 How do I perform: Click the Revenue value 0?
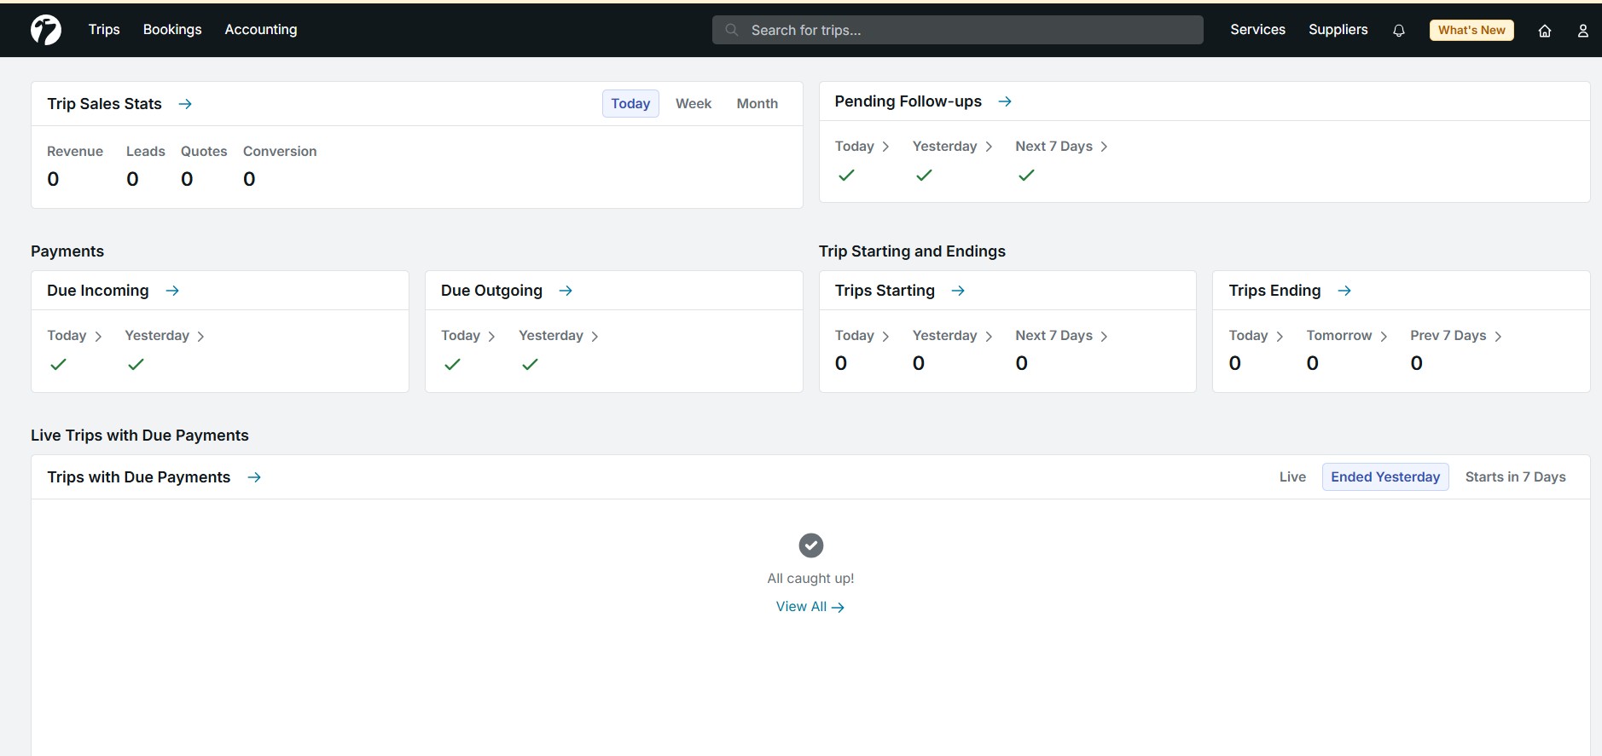(x=53, y=179)
